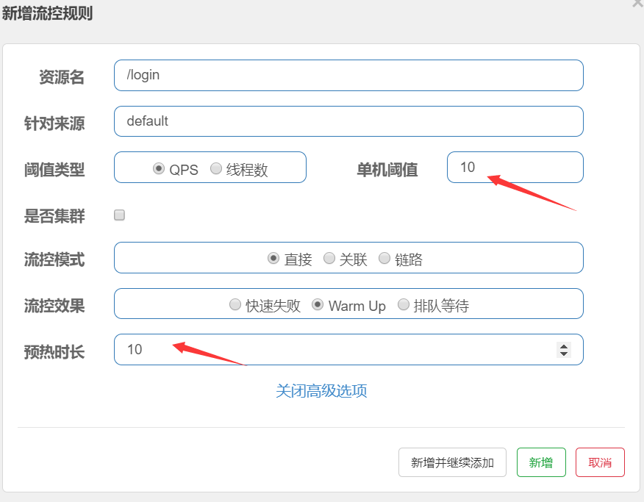Click the 单机阈值 input field
This screenshot has width=644, height=502.
tap(515, 168)
